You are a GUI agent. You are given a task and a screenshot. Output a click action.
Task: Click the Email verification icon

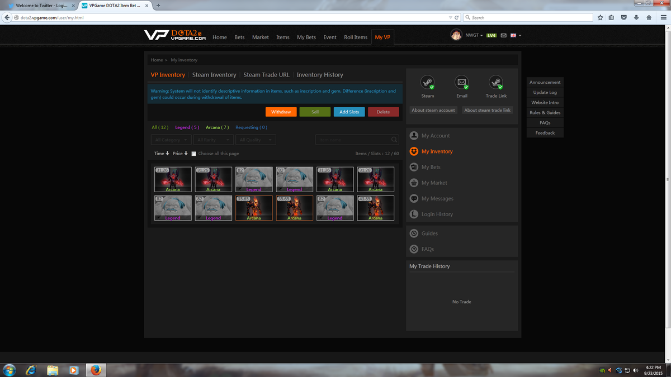[x=462, y=83]
